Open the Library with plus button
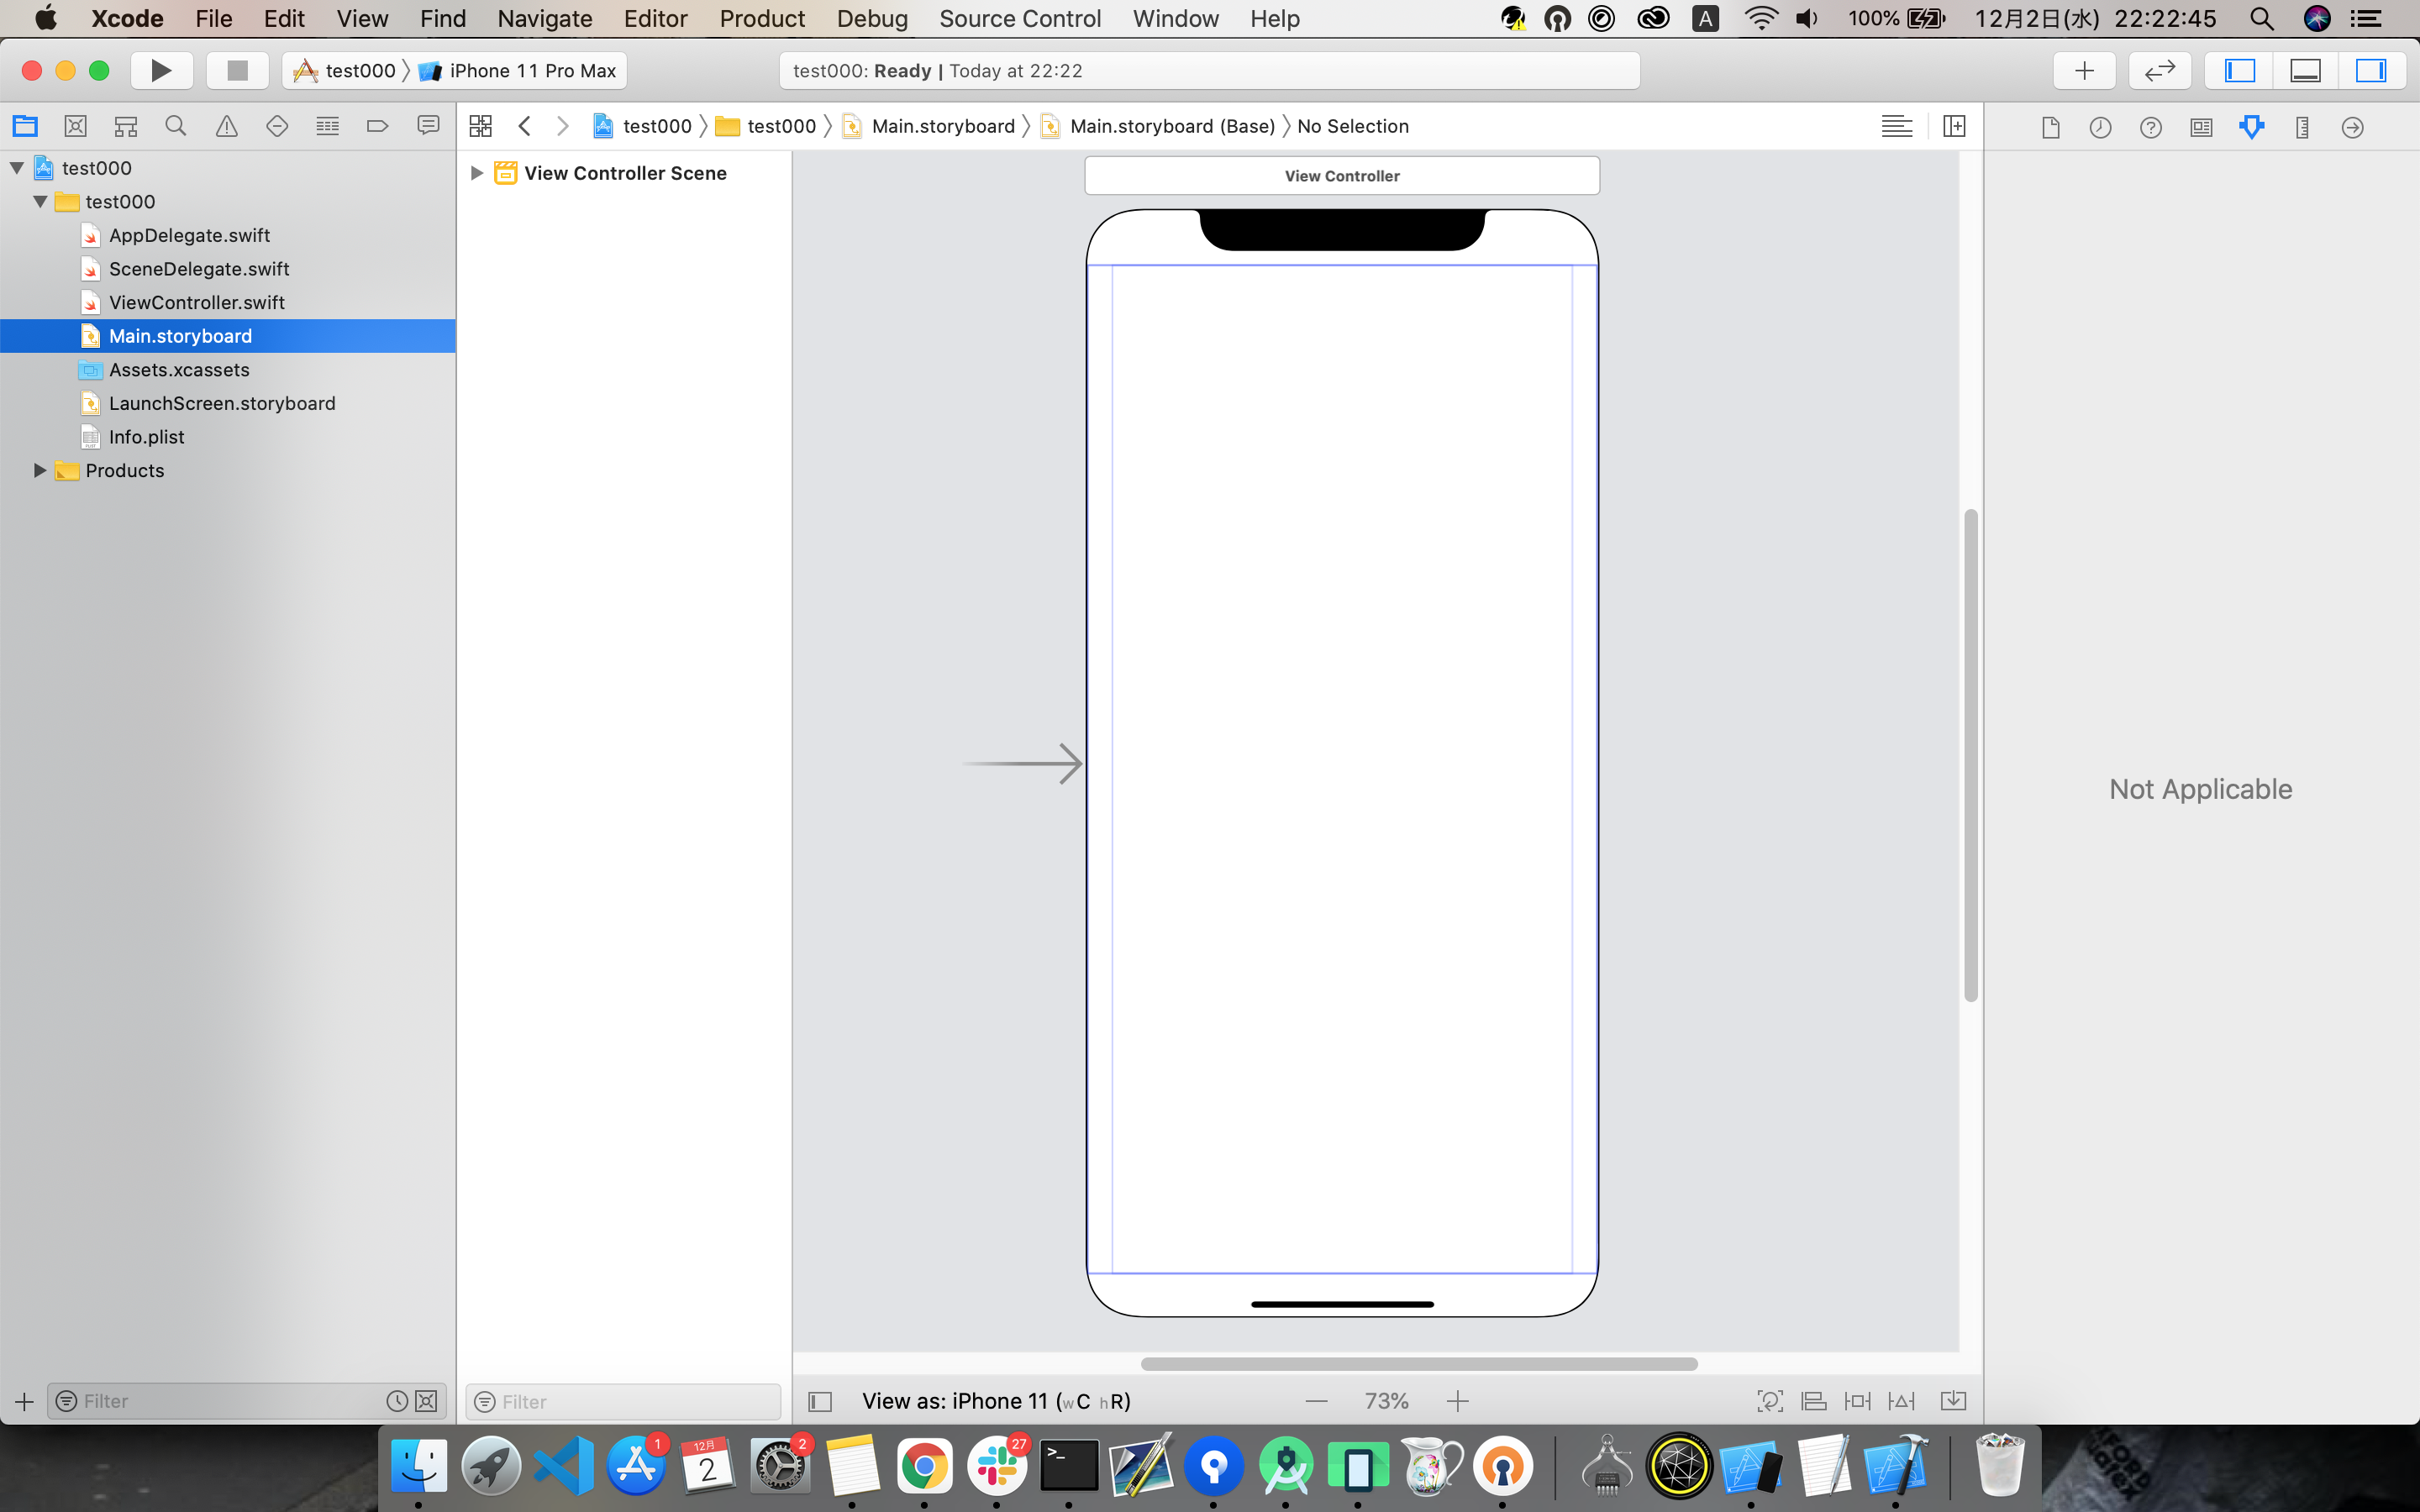2420x1512 pixels. (2084, 70)
